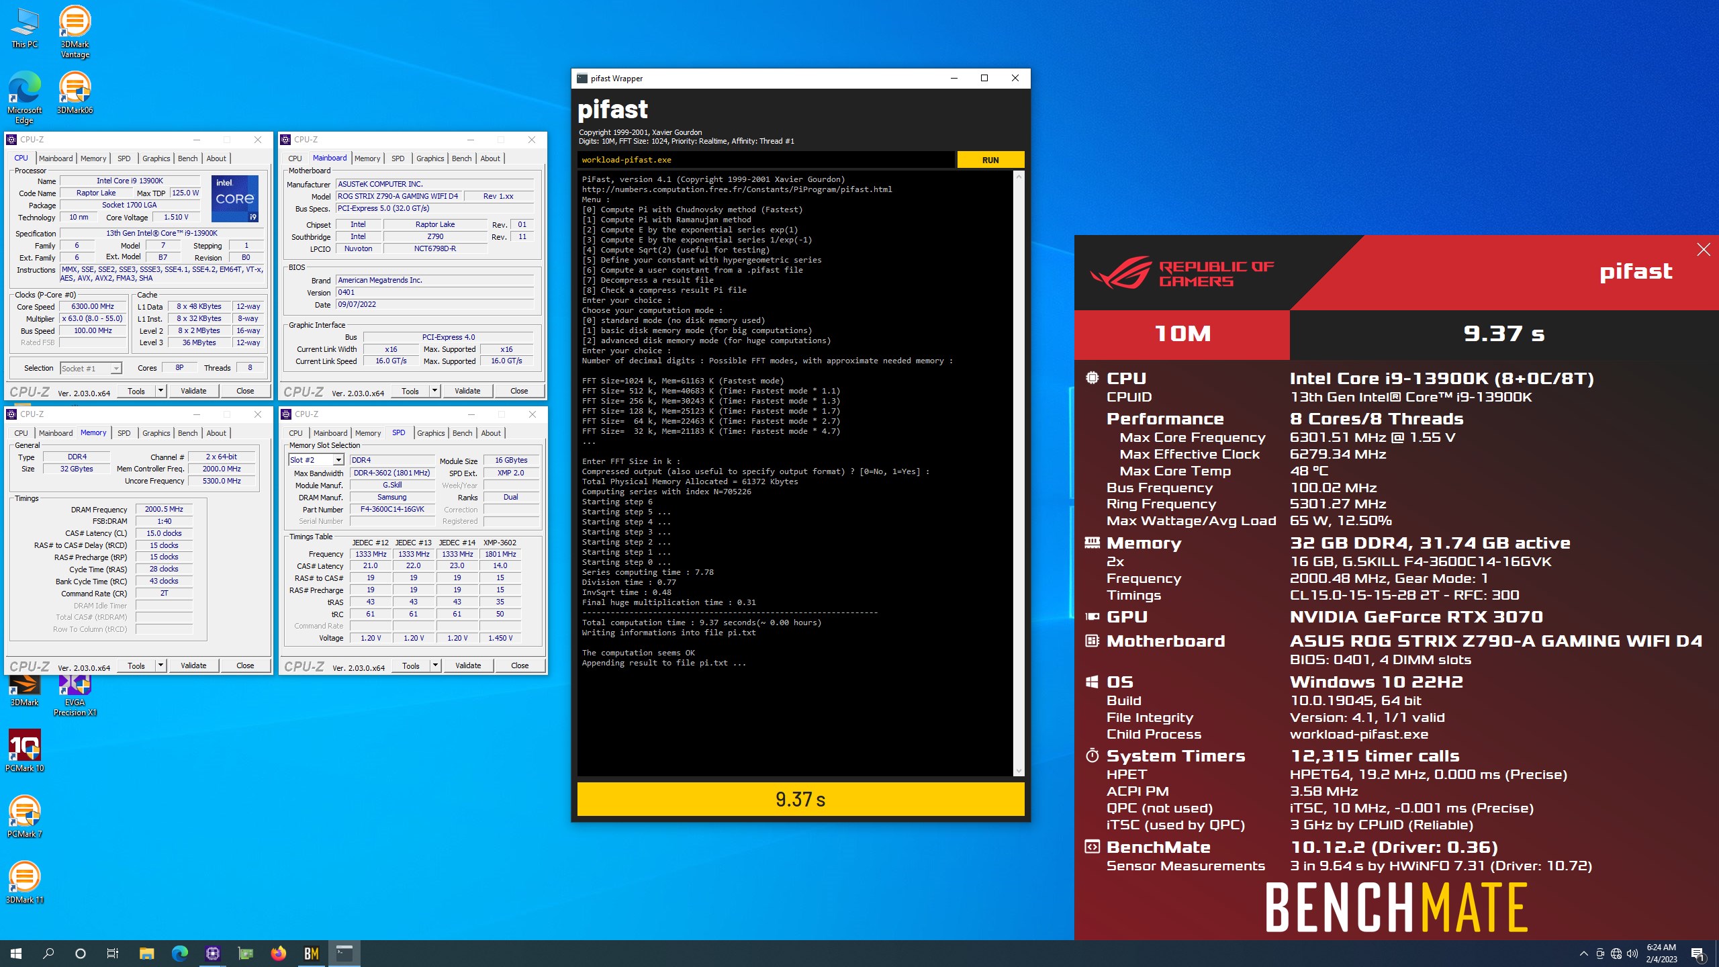Launch 3DMark 11 desktop shortcut
Viewport: 1719px width, 967px height.
pos(24,882)
